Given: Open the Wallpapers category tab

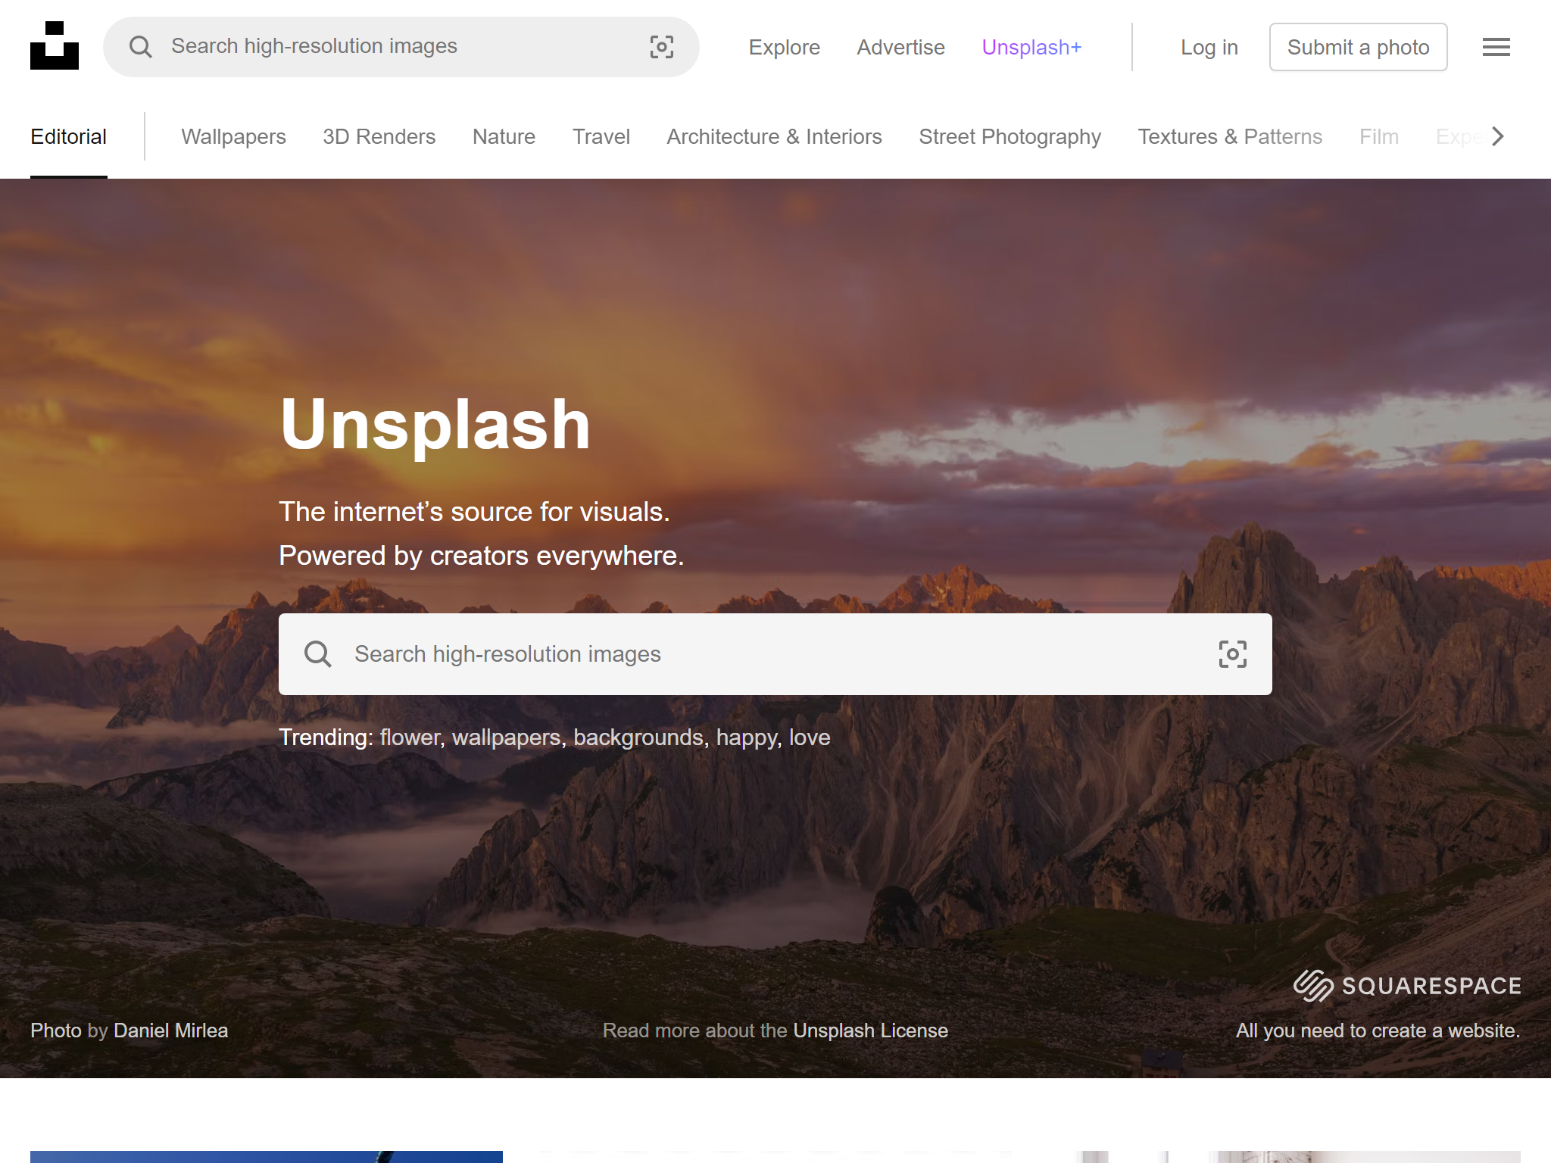Looking at the screenshot, I should [x=232, y=137].
